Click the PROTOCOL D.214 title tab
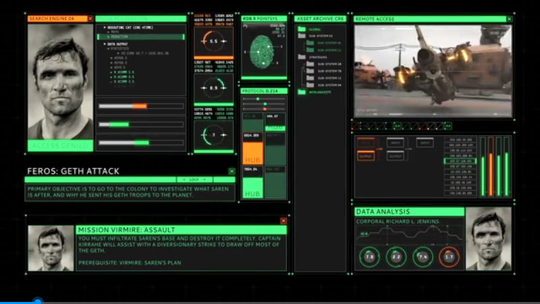The height and width of the screenshot is (304, 540). (264, 91)
